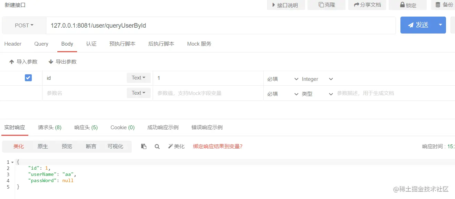Clone this interface using 克隆
The image size is (455, 199).
click(326, 5)
